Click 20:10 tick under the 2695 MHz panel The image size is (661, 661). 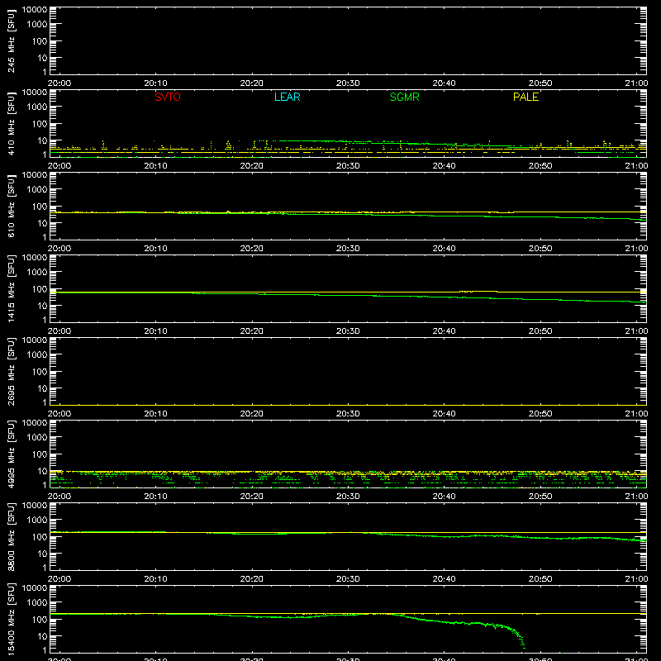(155, 414)
